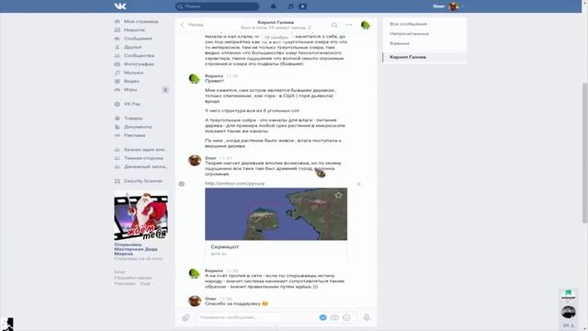The height and width of the screenshot is (331, 588).
Task: Click the Игры counter badge
Action: [165, 90]
